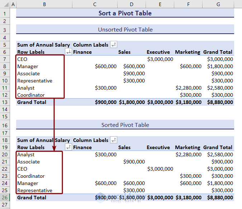Select Representative's $300,000 Sales value in sorted table
The image size is (242, 209).
pos(134,190)
